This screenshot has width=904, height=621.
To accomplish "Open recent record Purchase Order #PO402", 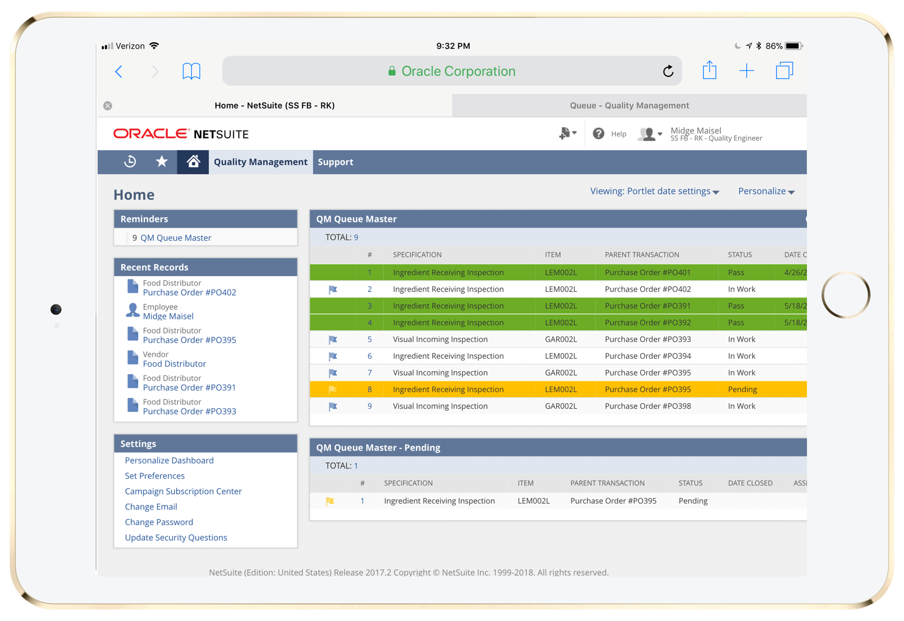I will (189, 293).
